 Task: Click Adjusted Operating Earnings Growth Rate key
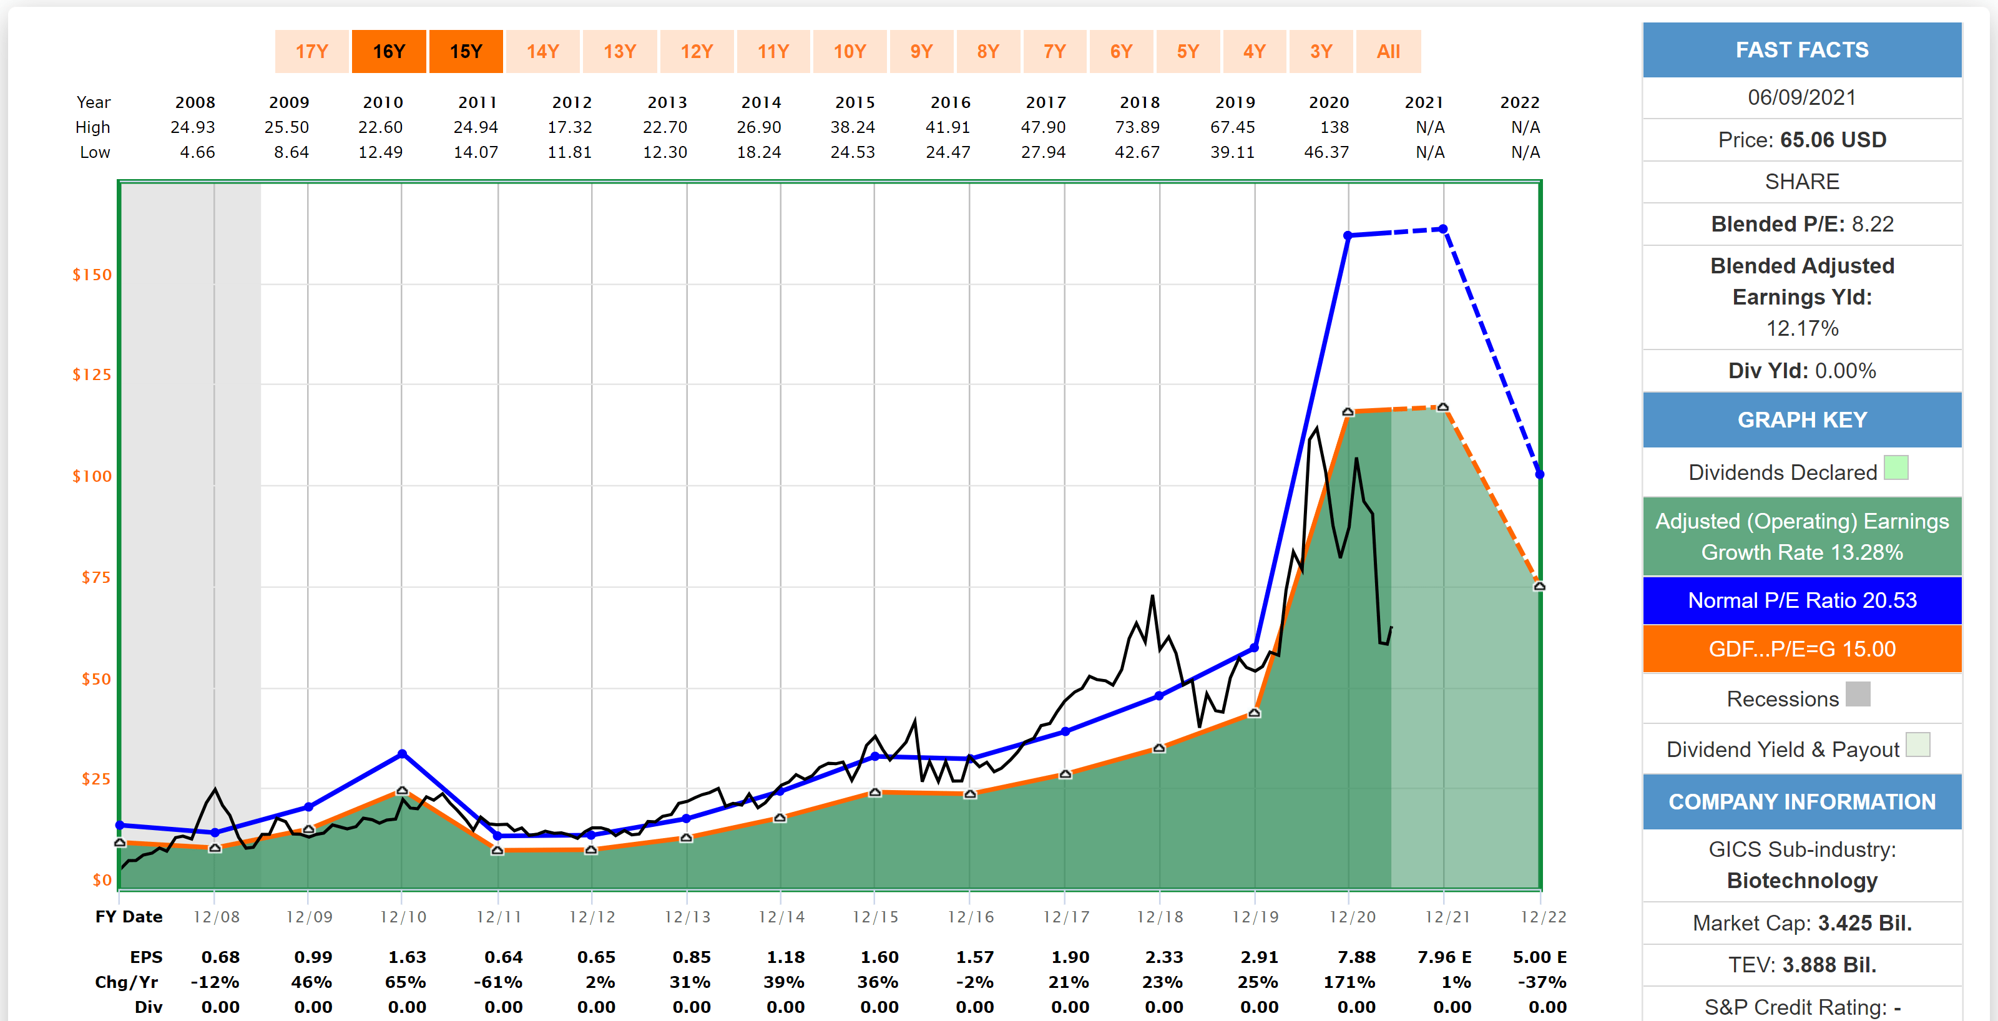(1802, 537)
